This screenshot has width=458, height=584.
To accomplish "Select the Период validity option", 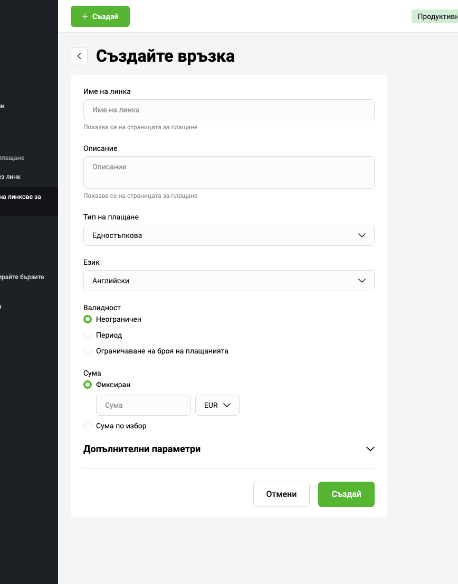I will 88,335.
